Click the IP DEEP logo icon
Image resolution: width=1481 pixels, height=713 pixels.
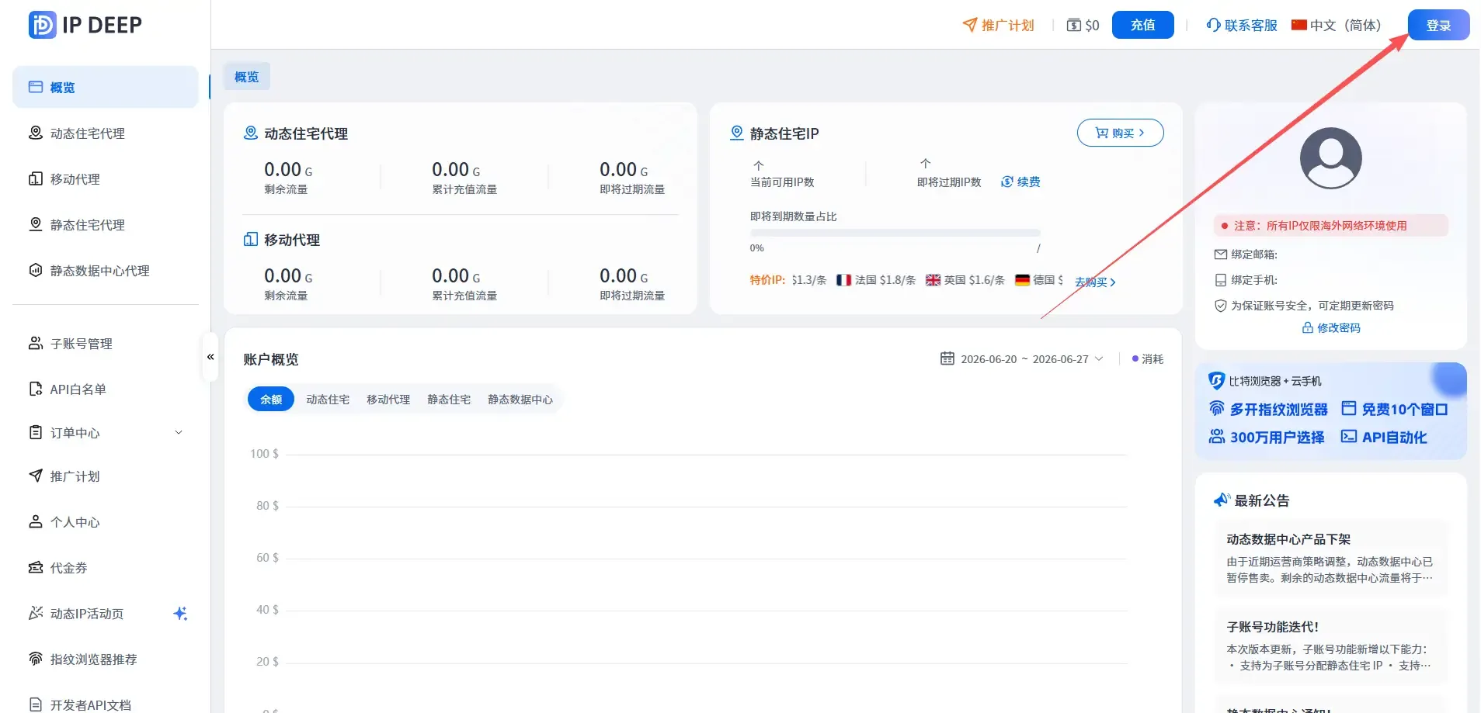point(42,25)
